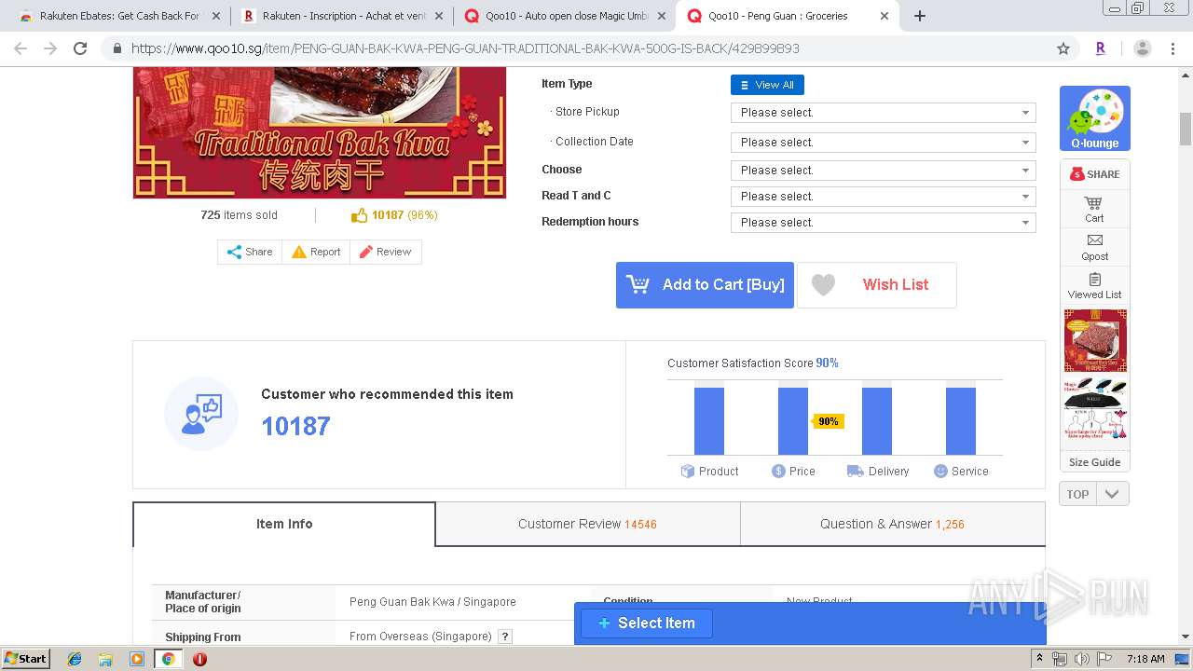Click the Size Guide button
Screen dimensions: 1193x671
coord(1094,462)
